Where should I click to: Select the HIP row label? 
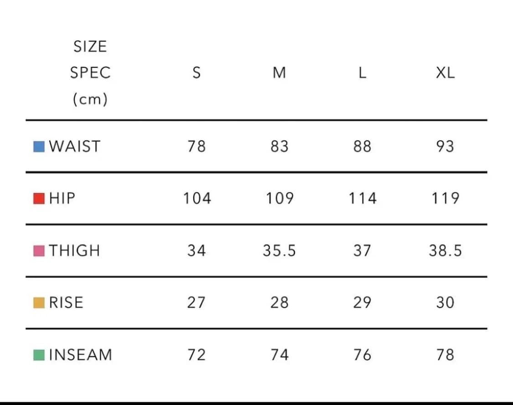pos(62,198)
